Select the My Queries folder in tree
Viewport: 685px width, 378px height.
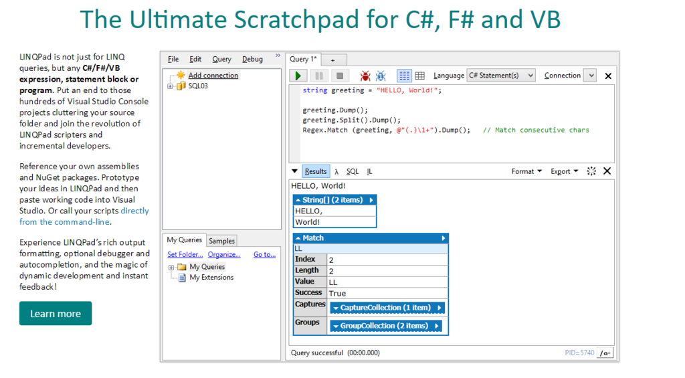click(x=207, y=266)
